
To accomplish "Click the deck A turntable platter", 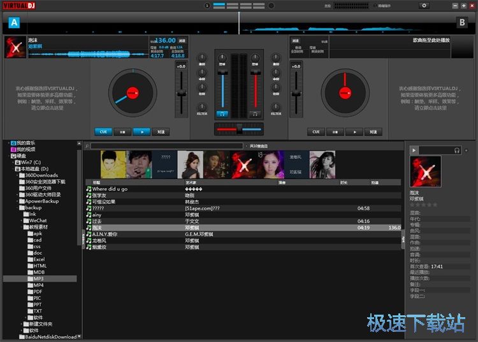I will (x=133, y=93).
